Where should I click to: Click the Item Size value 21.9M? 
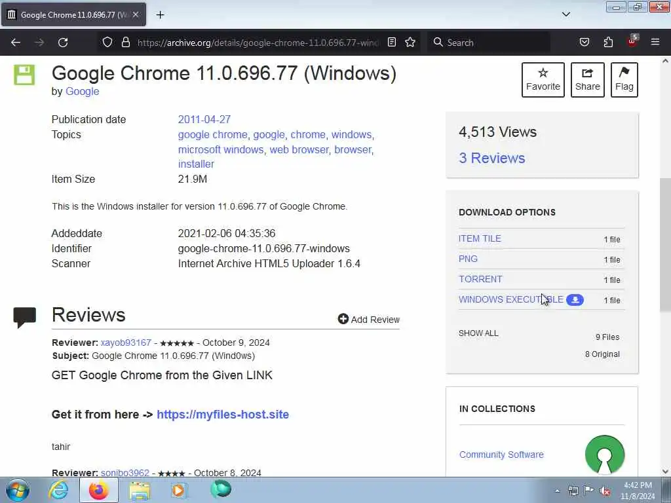pyautogui.click(x=193, y=179)
